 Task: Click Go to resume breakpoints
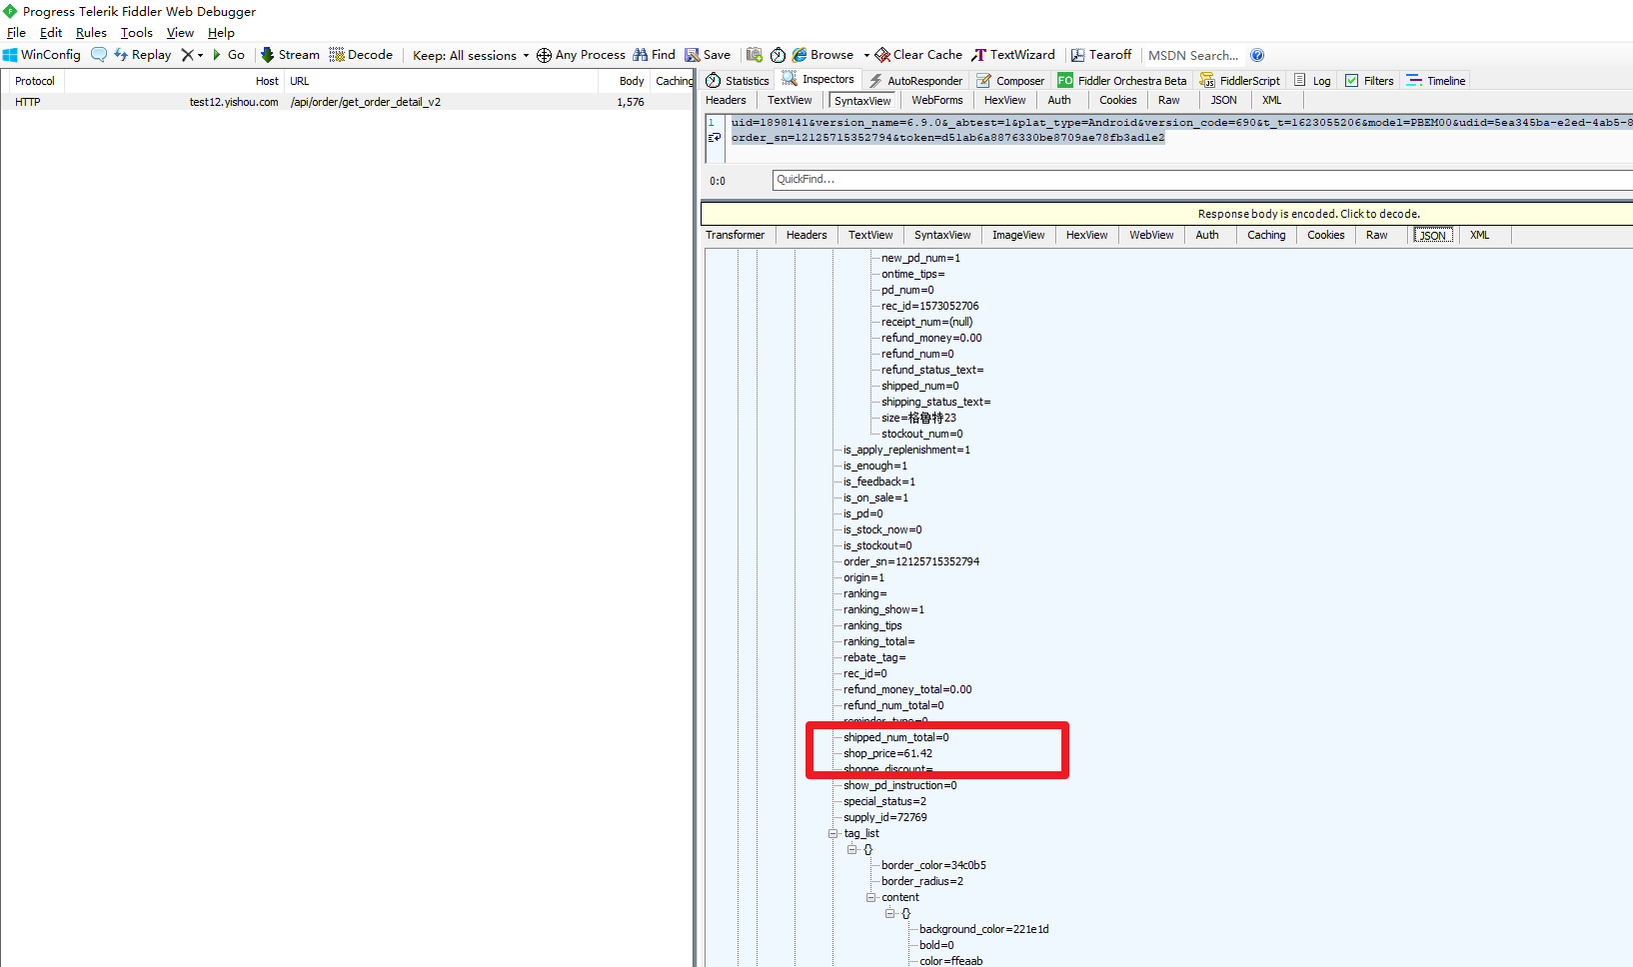[x=229, y=55]
